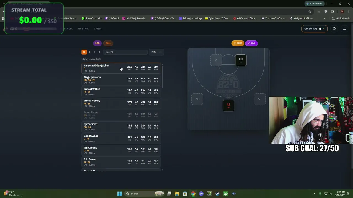This screenshot has width=353, height=198.
Task: Click the Get the App button
Action: (314, 29)
